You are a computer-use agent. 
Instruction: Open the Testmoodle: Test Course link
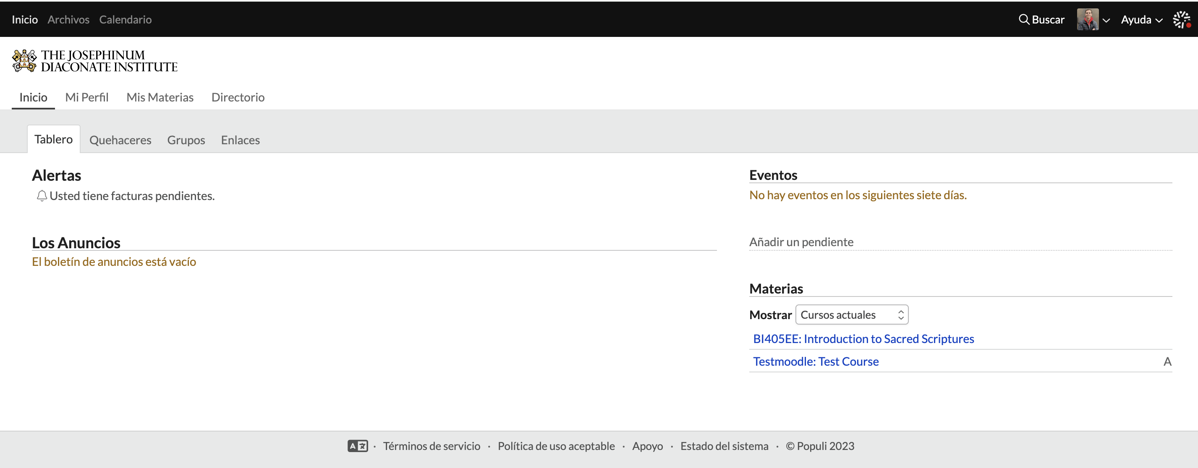coord(816,361)
